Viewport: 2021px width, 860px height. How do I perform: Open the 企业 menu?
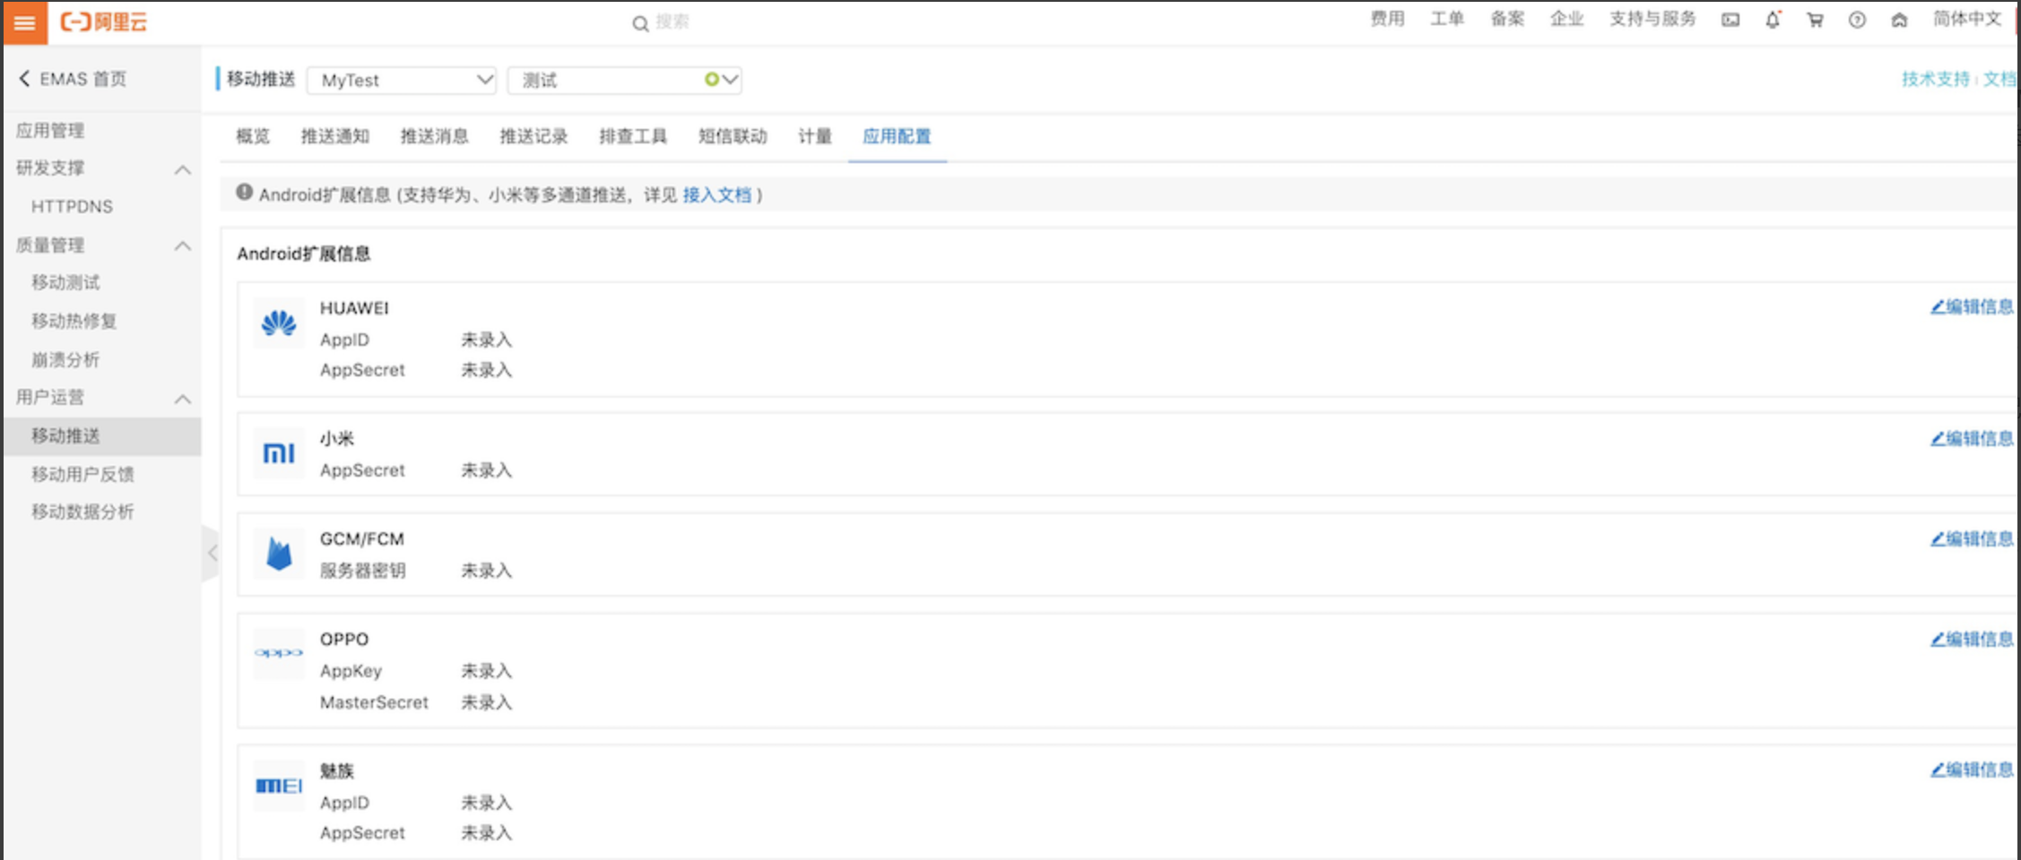(x=1567, y=19)
